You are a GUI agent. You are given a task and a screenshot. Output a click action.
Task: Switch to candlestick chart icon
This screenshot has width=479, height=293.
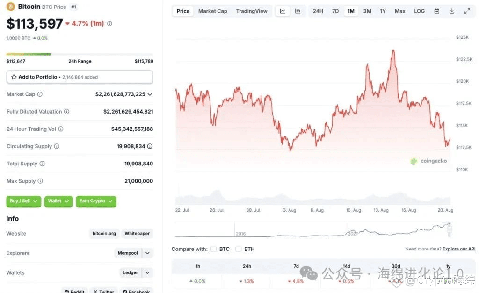point(298,11)
